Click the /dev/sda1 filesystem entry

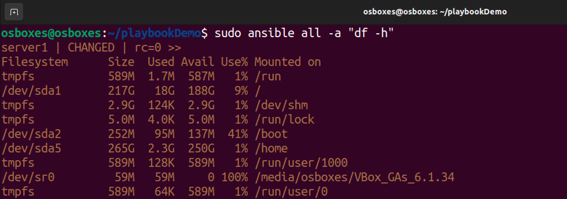pyautogui.click(x=31, y=91)
